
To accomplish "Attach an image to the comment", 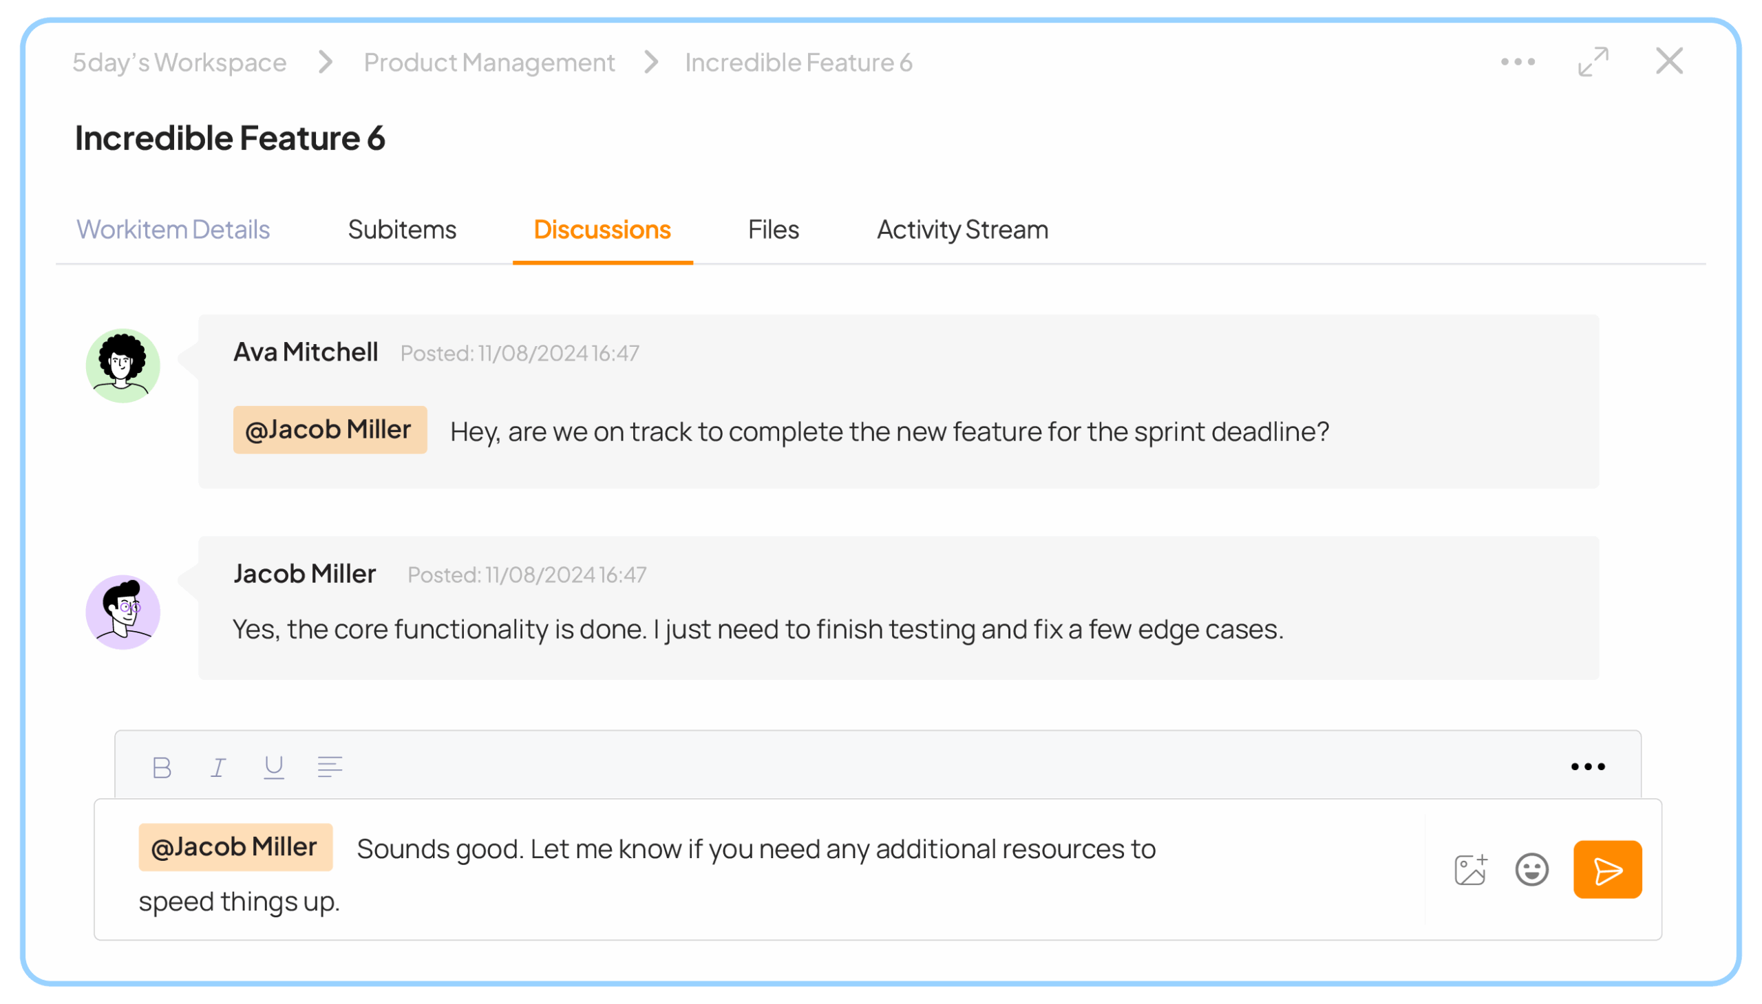I will point(1469,870).
